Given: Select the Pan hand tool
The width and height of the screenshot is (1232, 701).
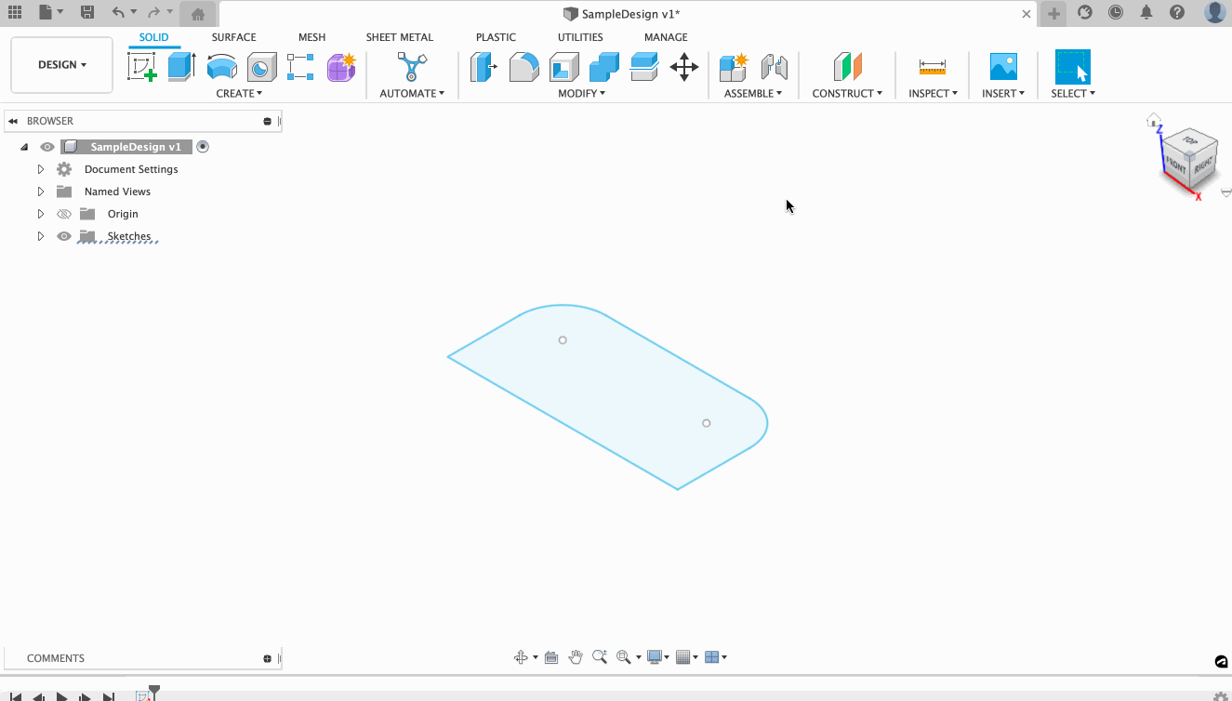Looking at the screenshot, I should point(576,657).
